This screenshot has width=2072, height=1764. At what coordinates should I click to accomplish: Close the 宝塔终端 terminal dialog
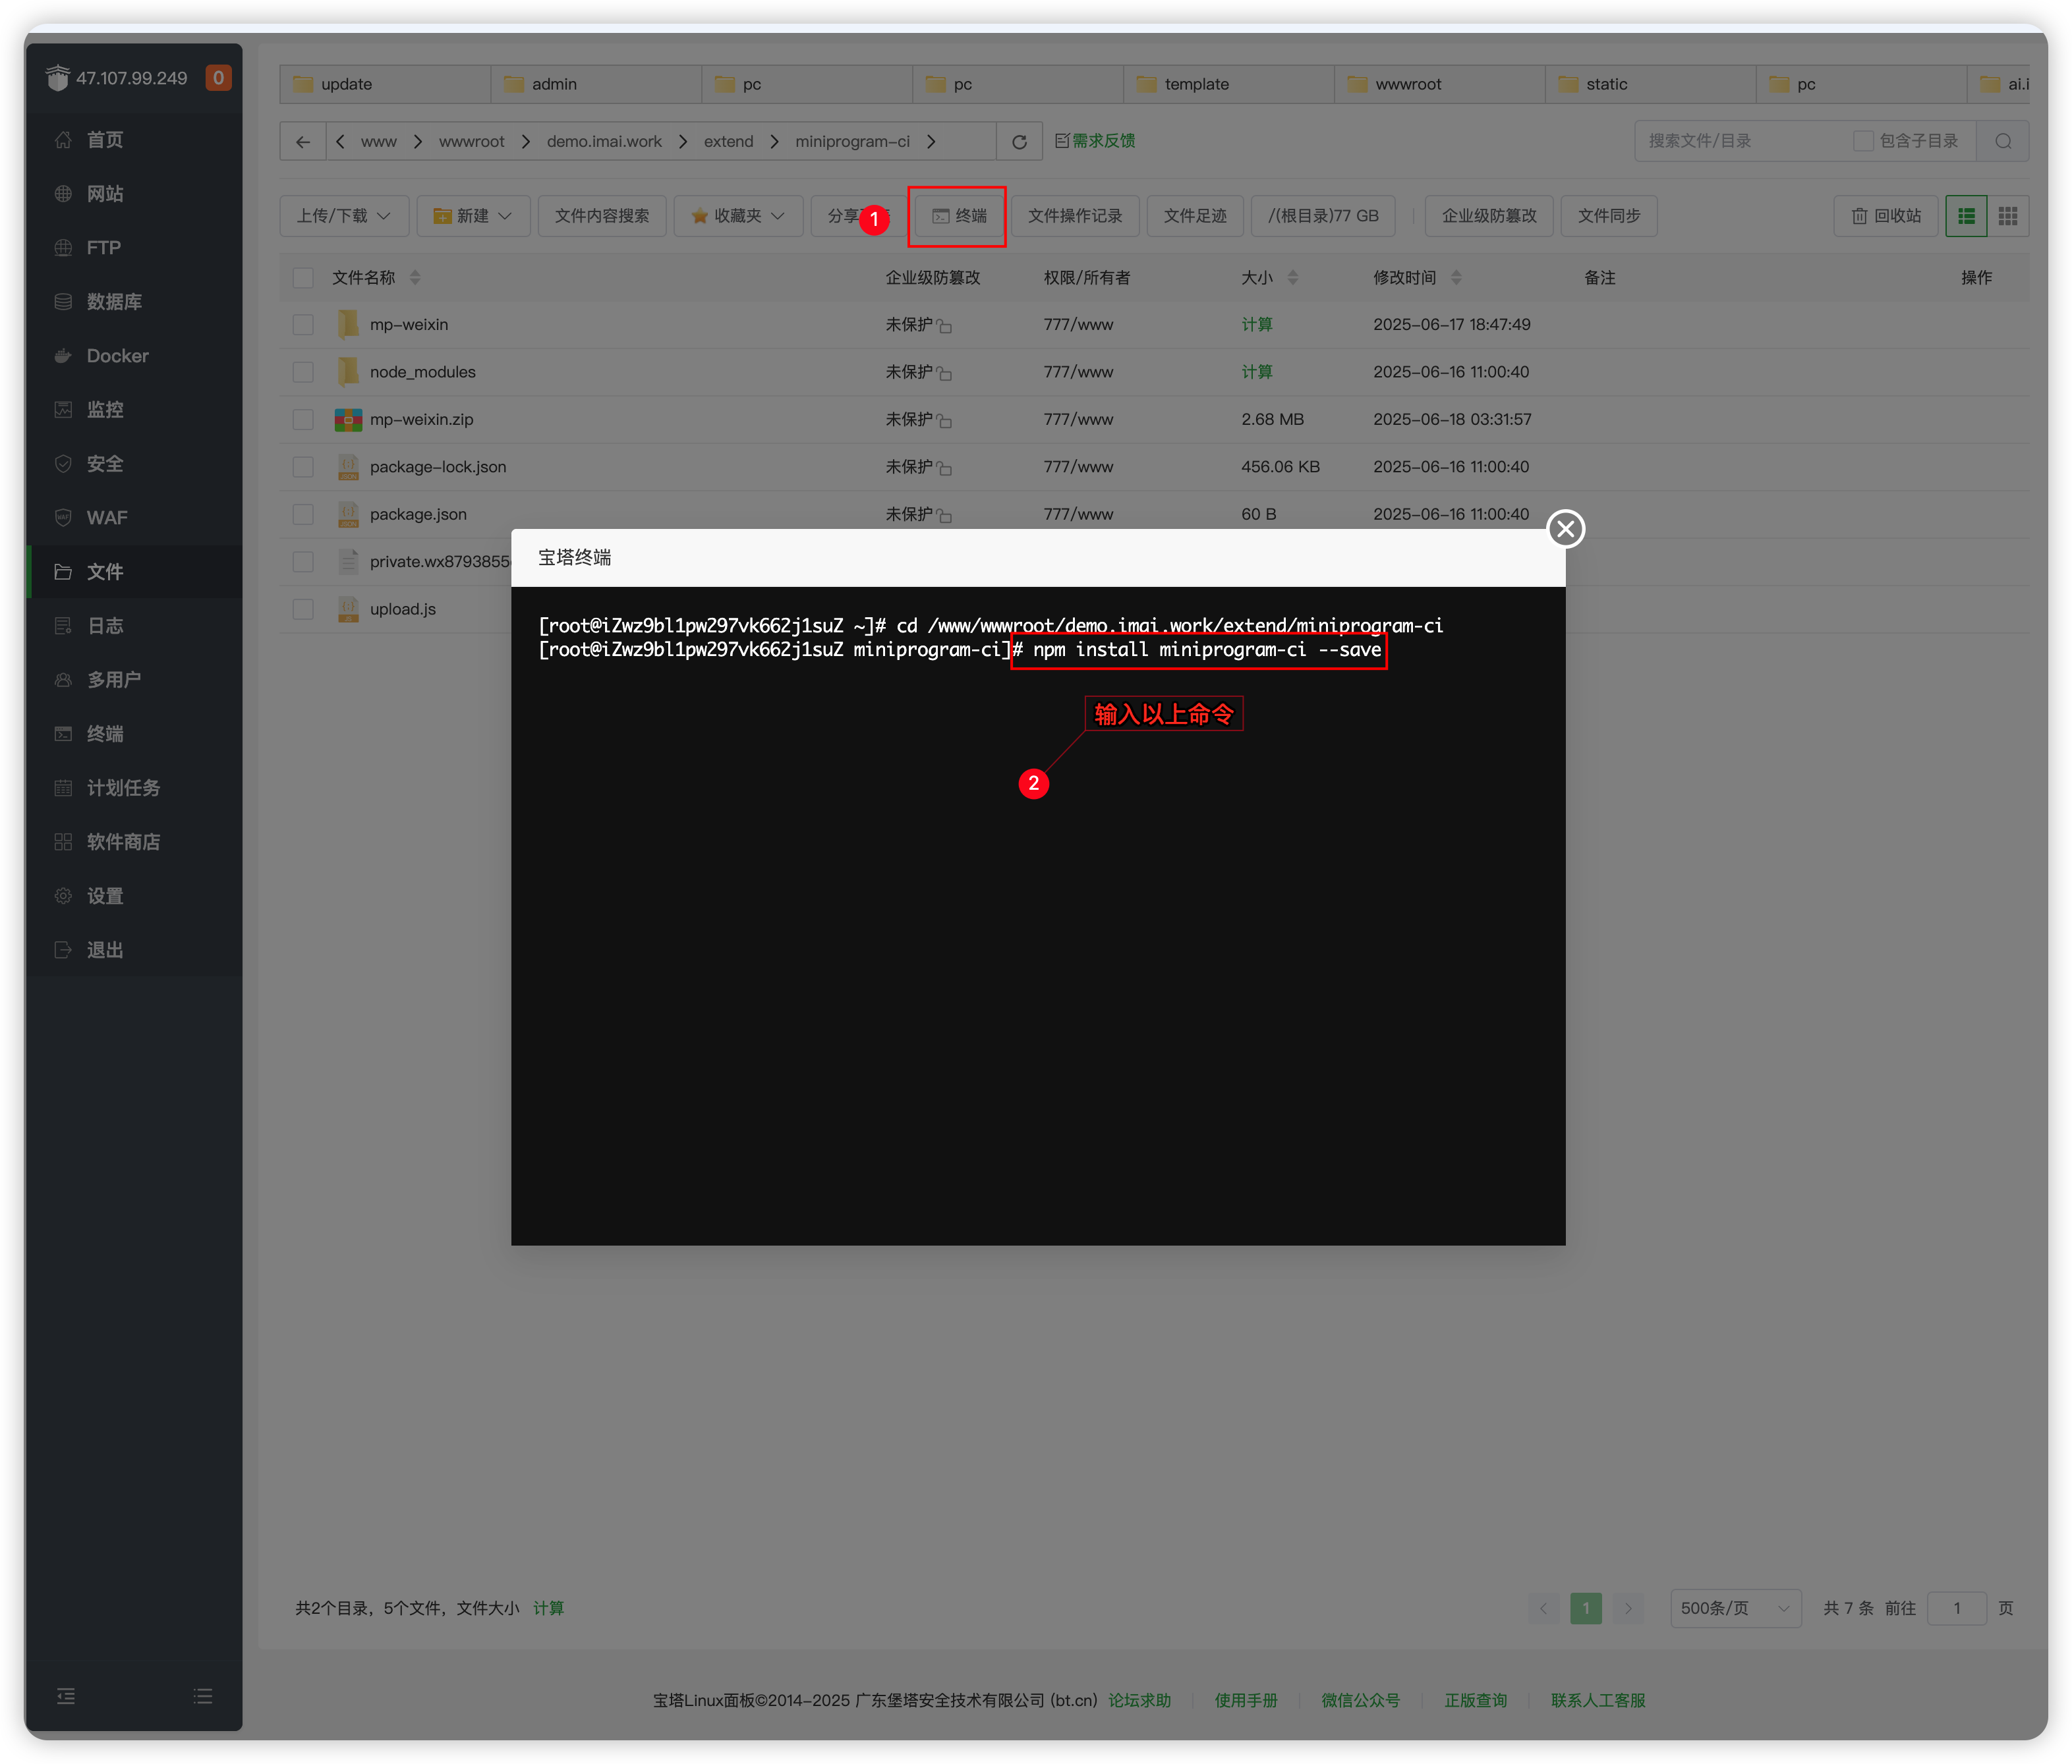click(1565, 529)
